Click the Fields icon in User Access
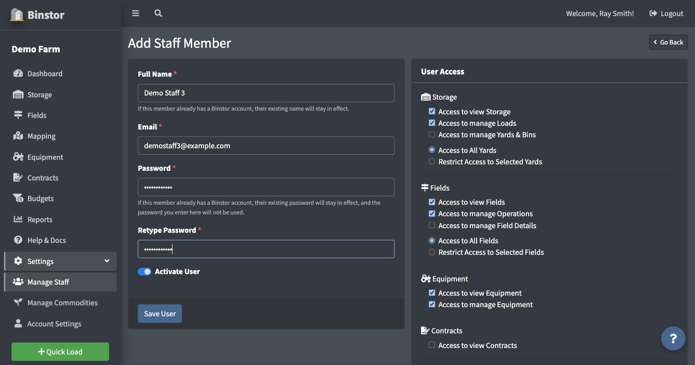The image size is (695, 365). [425, 188]
